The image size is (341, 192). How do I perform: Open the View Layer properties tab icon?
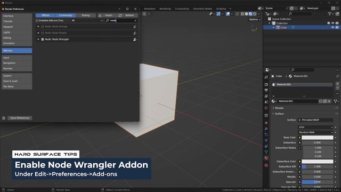pos(266,96)
